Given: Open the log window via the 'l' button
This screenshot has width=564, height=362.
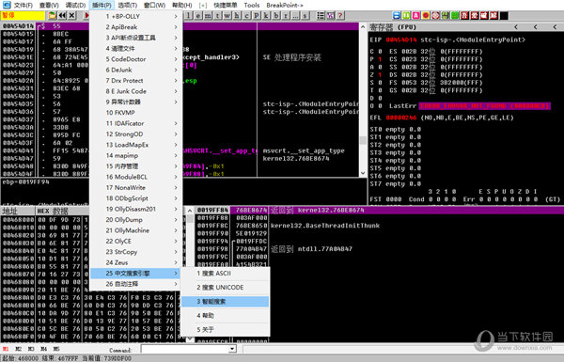Looking at the screenshot, I should (189, 15).
